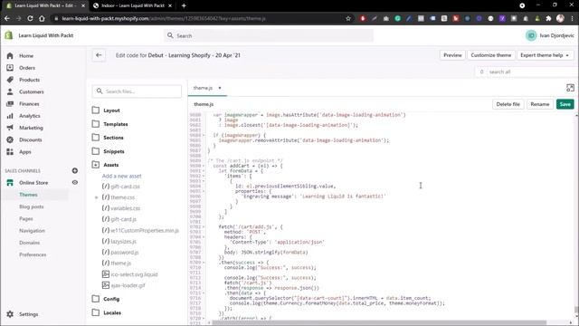The width and height of the screenshot is (579, 326).
Task: Open the Home page in sidebar
Action: (26, 56)
